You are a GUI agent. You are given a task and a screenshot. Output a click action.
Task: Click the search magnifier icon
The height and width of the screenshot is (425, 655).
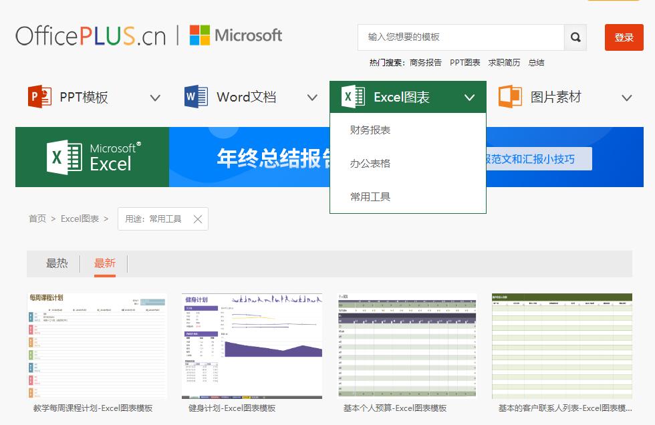tap(575, 37)
